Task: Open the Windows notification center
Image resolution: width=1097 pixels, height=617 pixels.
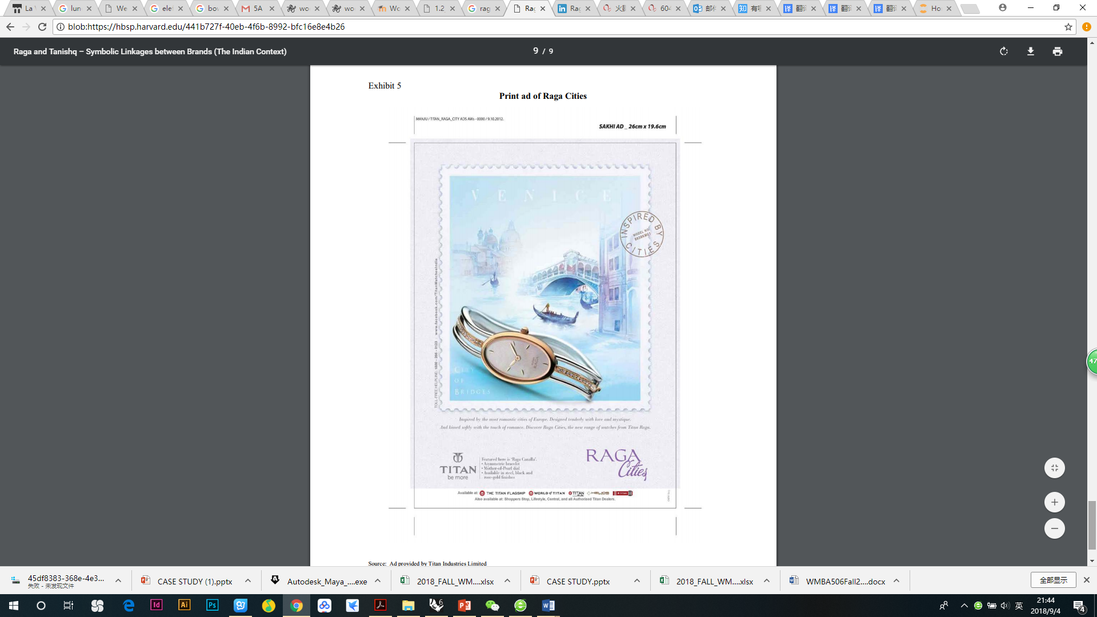Action: pyautogui.click(x=1079, y=606)
